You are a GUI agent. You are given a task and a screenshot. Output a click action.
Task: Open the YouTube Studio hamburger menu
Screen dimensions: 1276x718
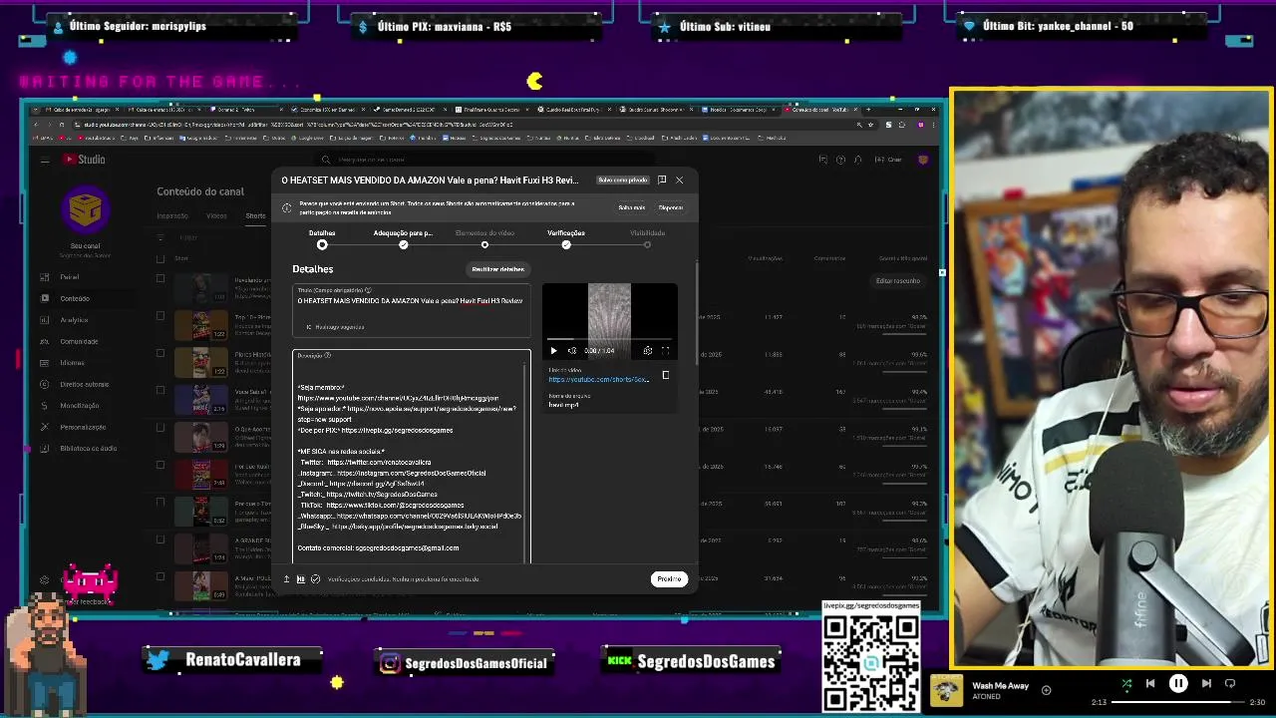45,160
